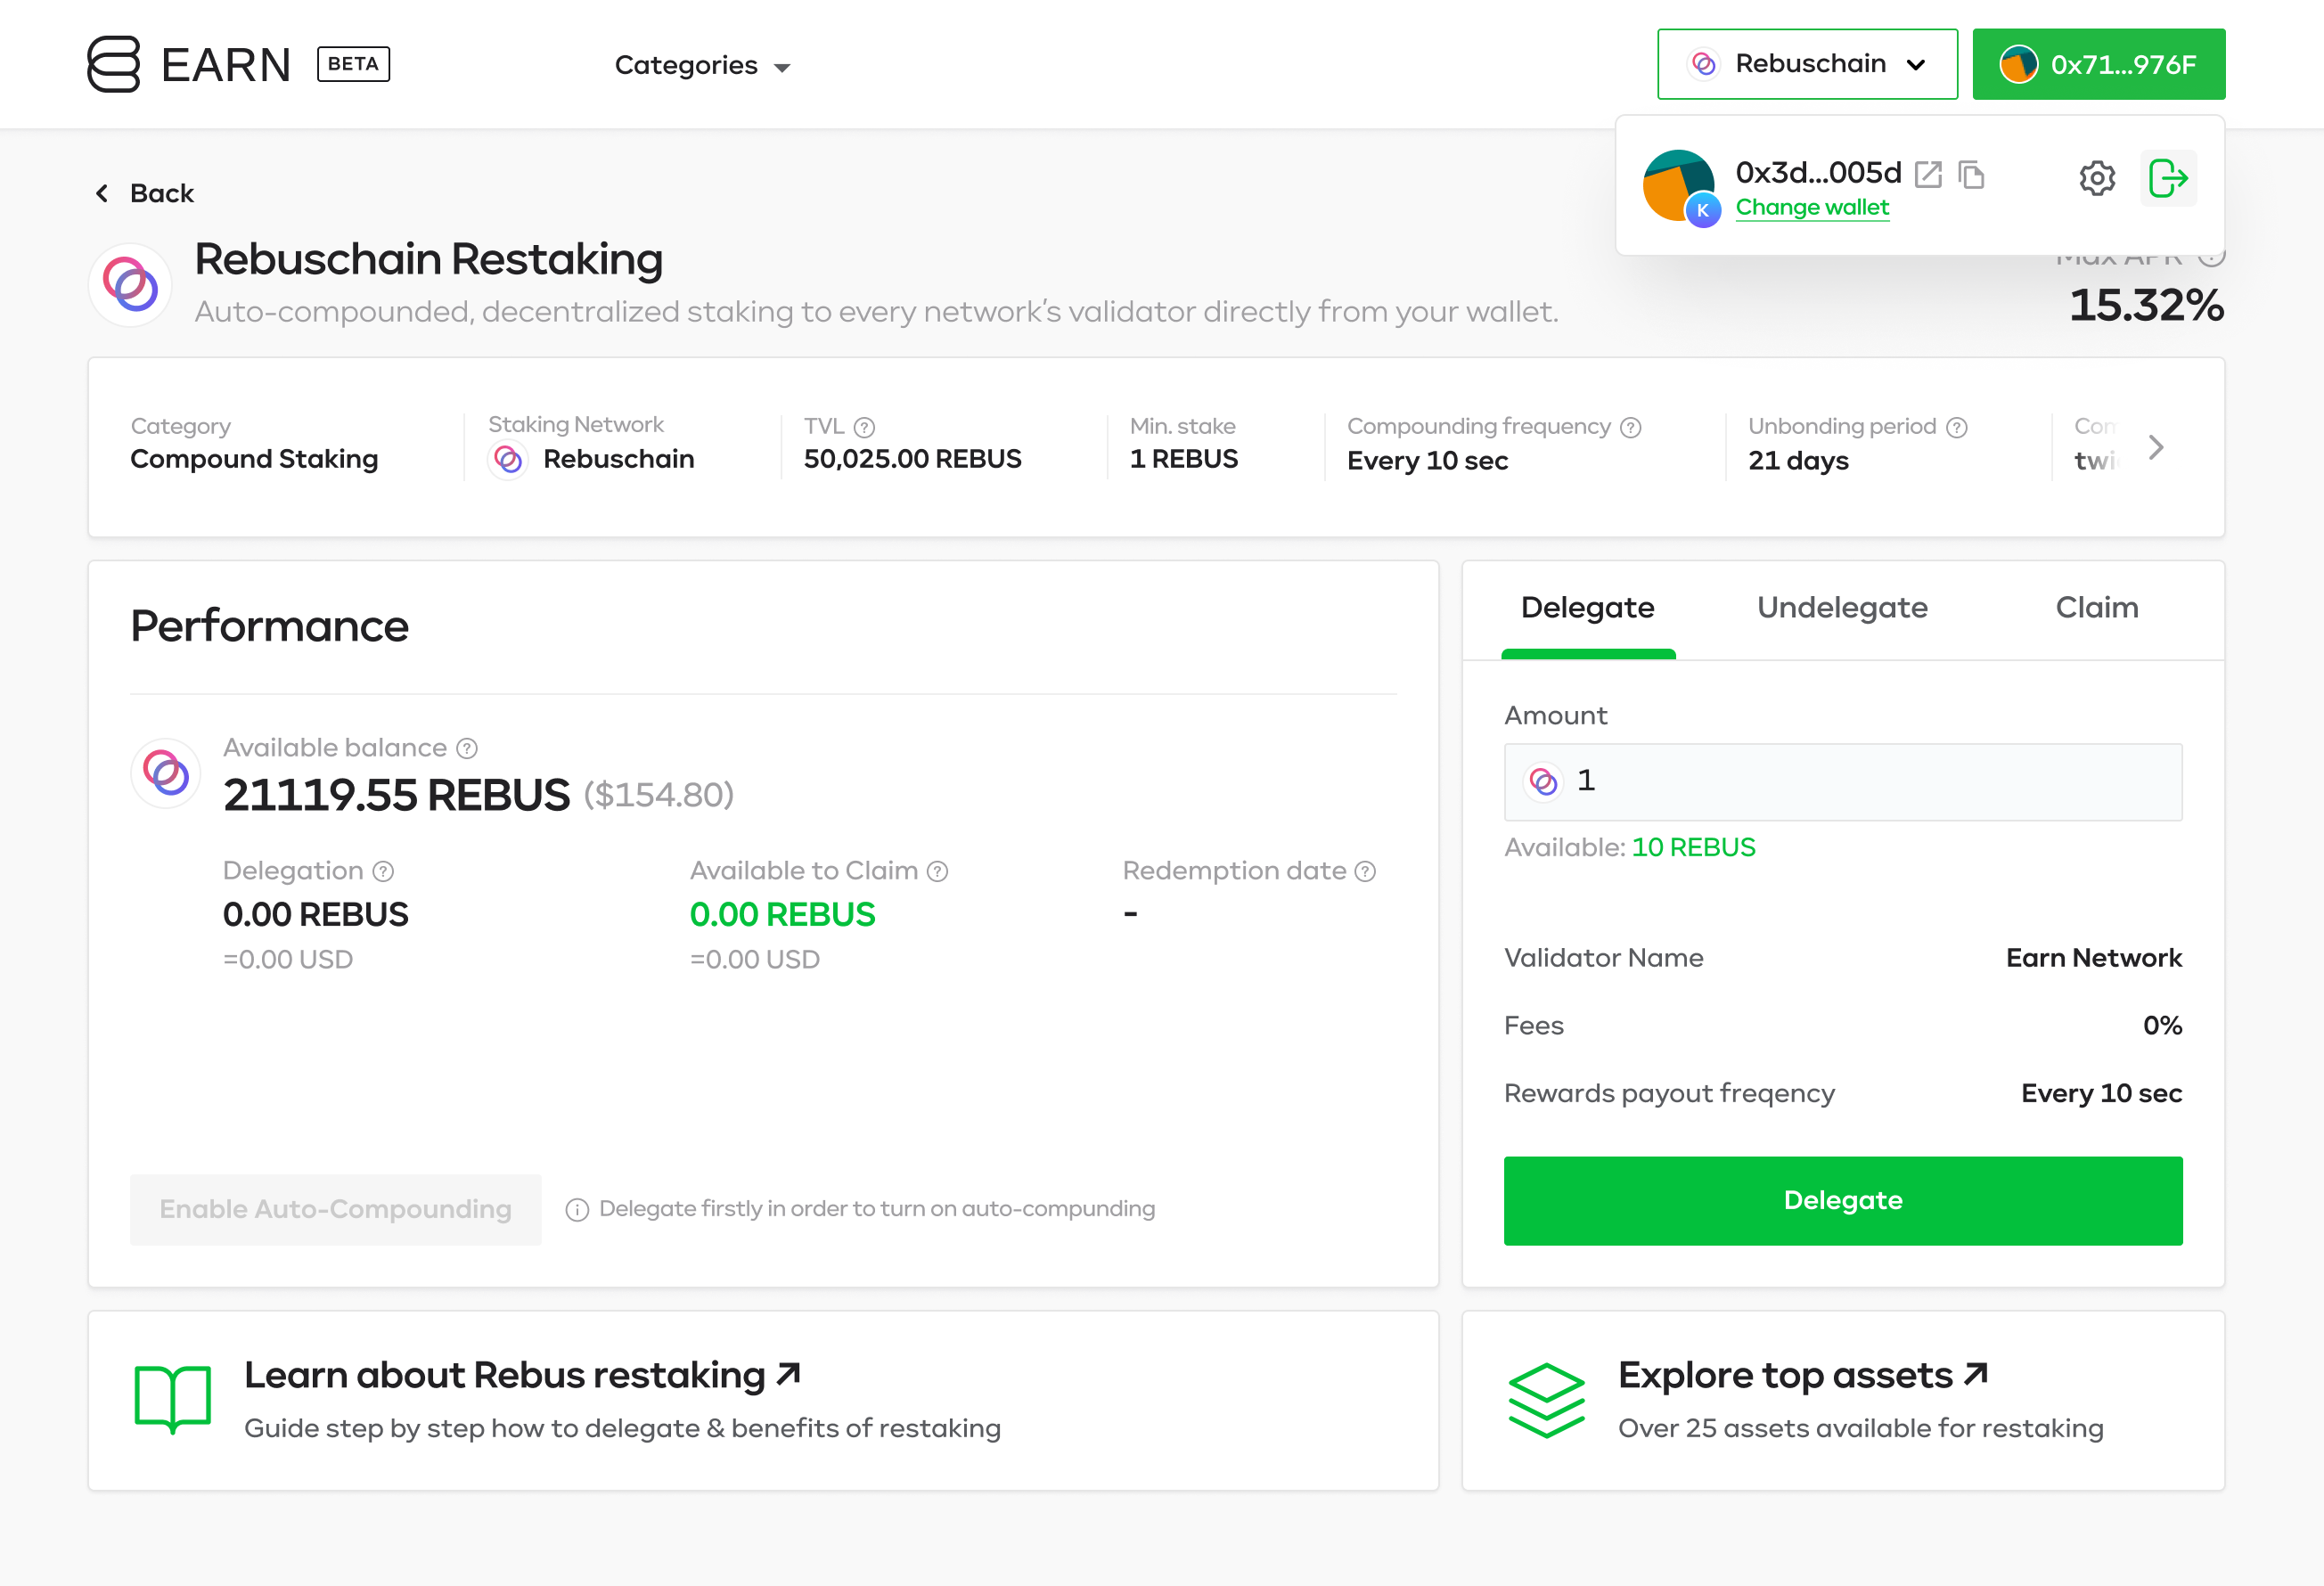Click the 1 REBUS Min. stake value
The width and height of the screenshot is (2324, 1586).
coord(1183,459)
